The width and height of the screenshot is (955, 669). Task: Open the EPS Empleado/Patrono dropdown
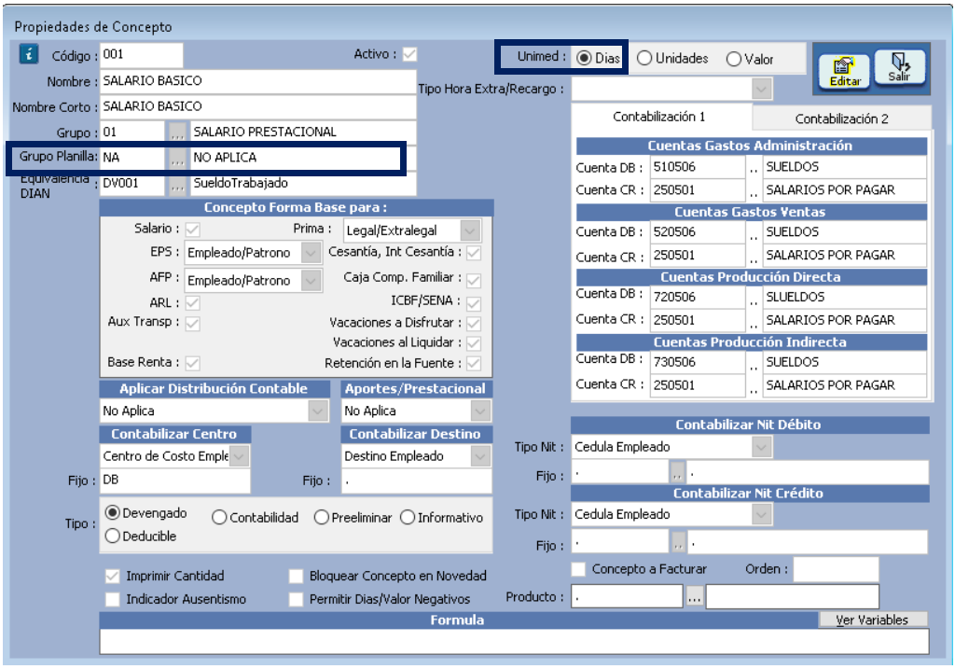pyautogui.click(x=311, y=252)
